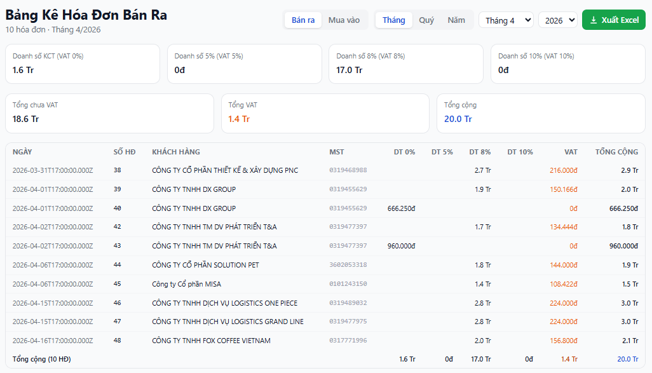652x373 pixels.
Task: Switch to the Bán ra tab
Action: pyautogui.click(x=303, y=20)
